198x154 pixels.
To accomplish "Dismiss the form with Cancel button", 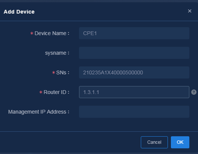I will tap(154, 142).
